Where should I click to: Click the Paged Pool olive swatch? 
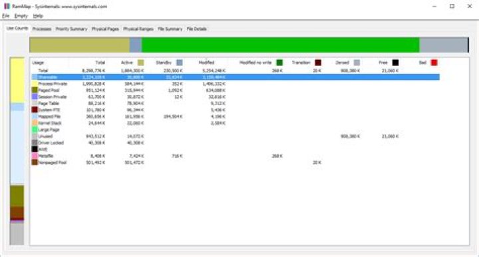point(35,90)
